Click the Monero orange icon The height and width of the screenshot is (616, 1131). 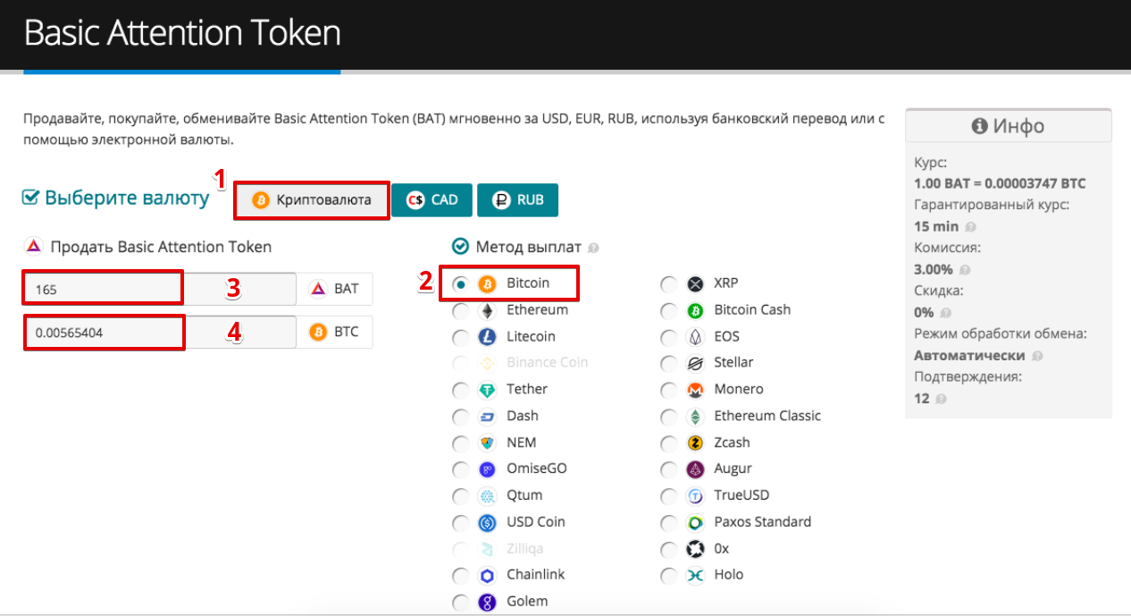coord(695,391)
